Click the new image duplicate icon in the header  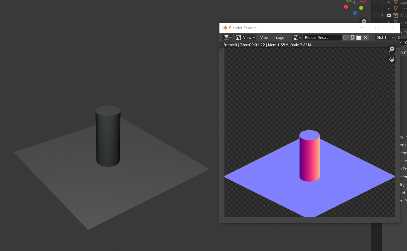(x=352, y=38)
